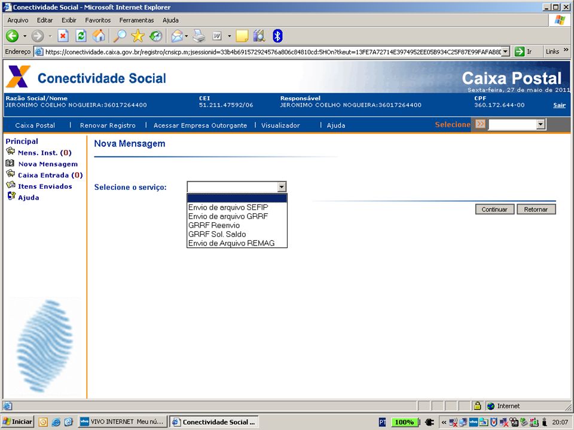
Task: Click the PT language indicator in taskbar
Action: pyautogui.click(x=383, y=422)
